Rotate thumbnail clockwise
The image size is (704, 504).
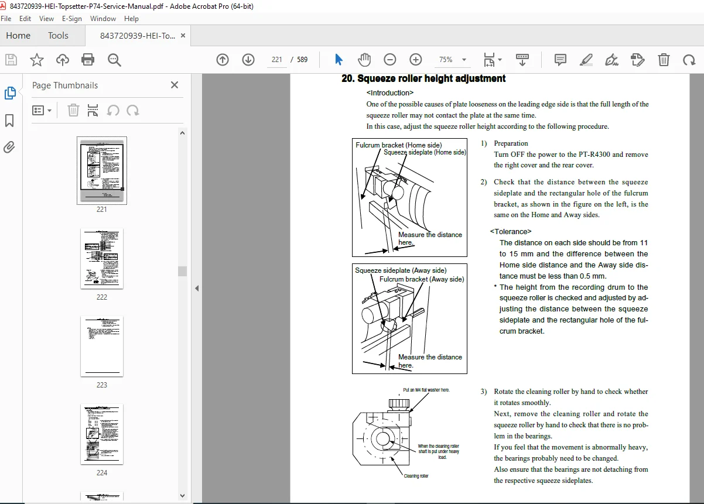coord(133,110)
